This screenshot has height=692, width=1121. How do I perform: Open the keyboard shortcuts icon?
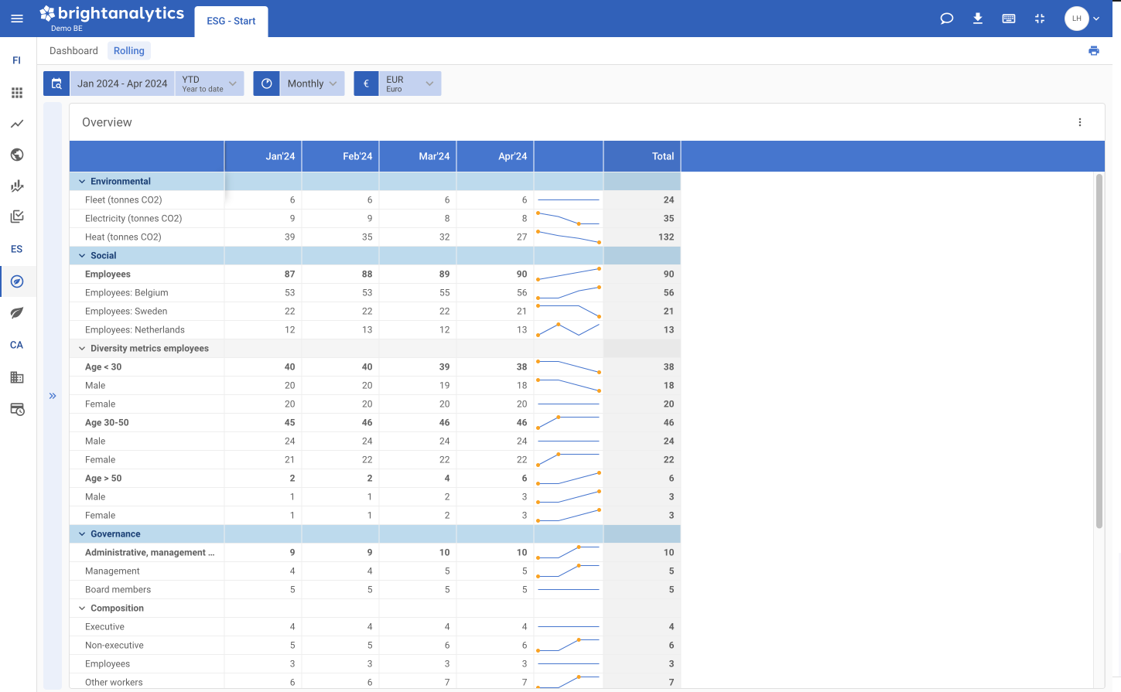coord(1008,18)
